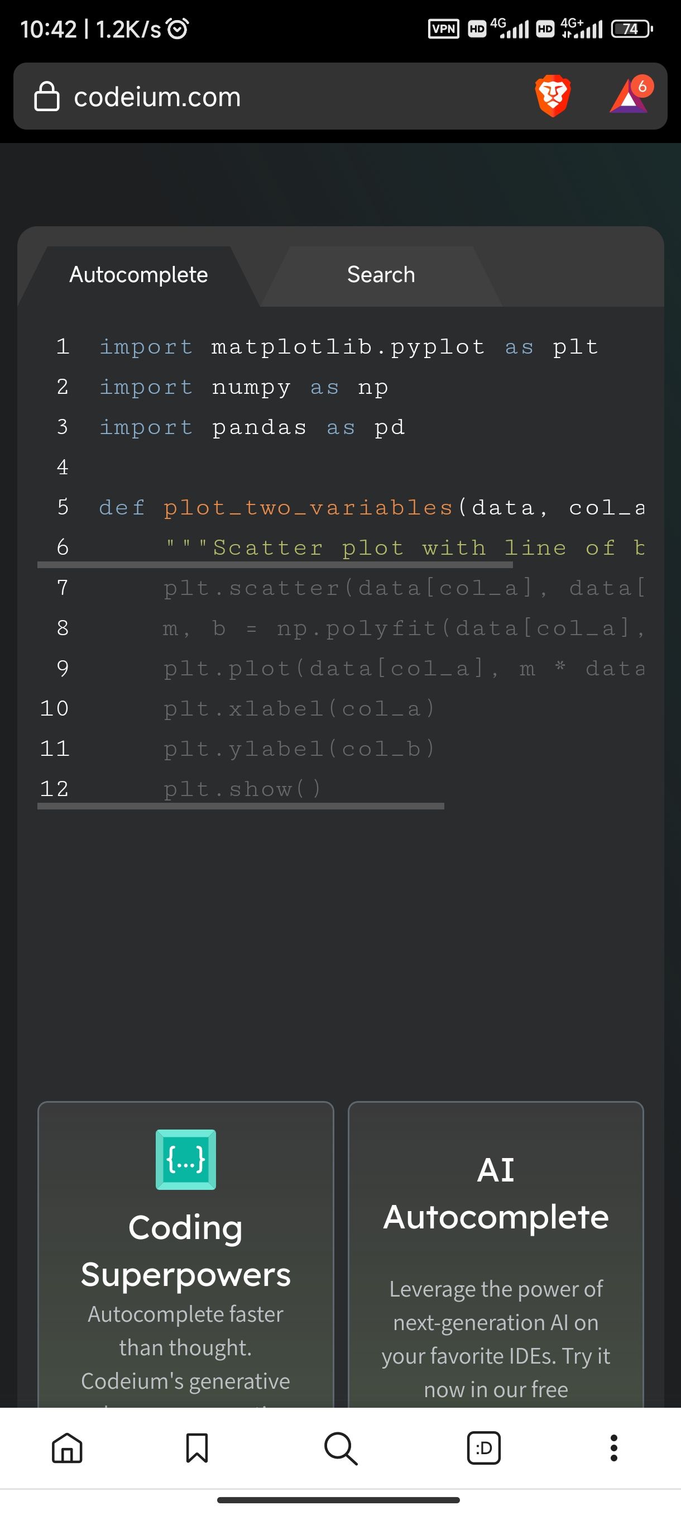
Task: Tap the battery indicator in status bar
Action: (632, 29)
